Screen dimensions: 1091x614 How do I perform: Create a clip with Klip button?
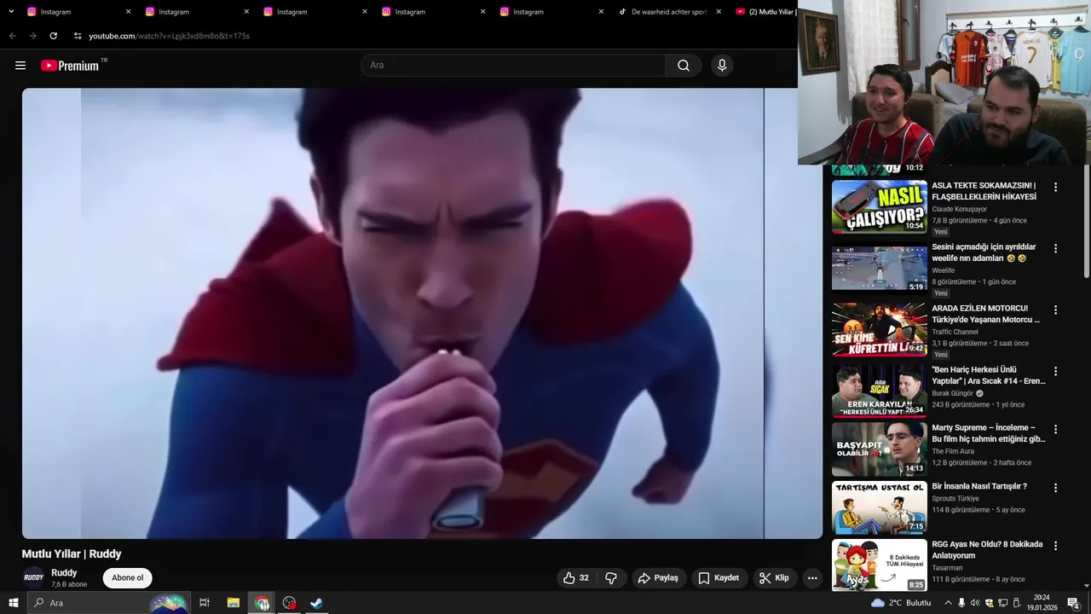click(774, 578)
